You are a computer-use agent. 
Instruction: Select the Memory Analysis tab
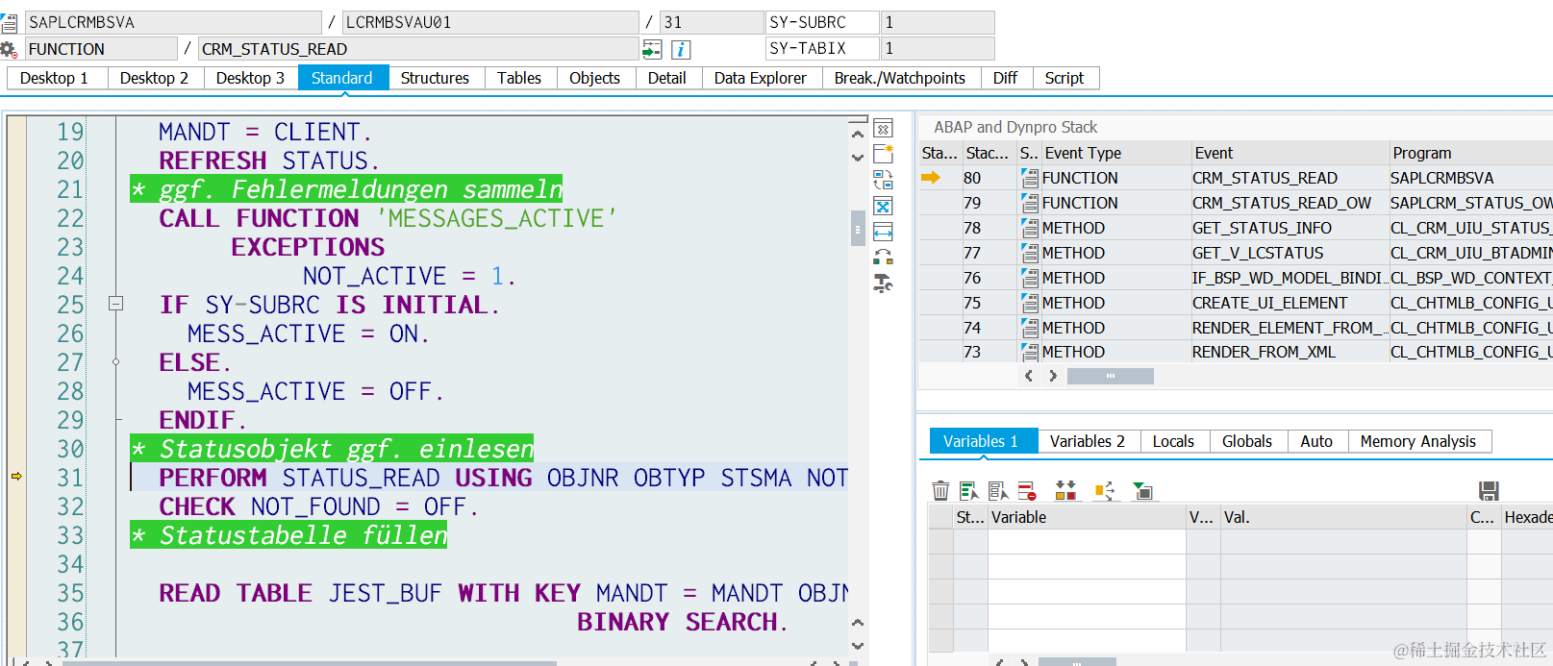point(1417,441)
